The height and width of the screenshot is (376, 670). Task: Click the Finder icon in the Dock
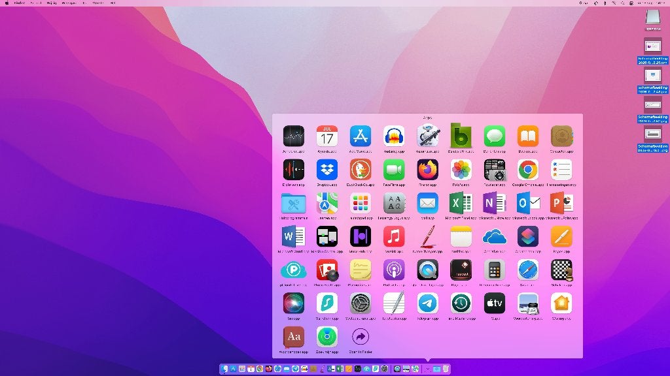click(225, 369)
